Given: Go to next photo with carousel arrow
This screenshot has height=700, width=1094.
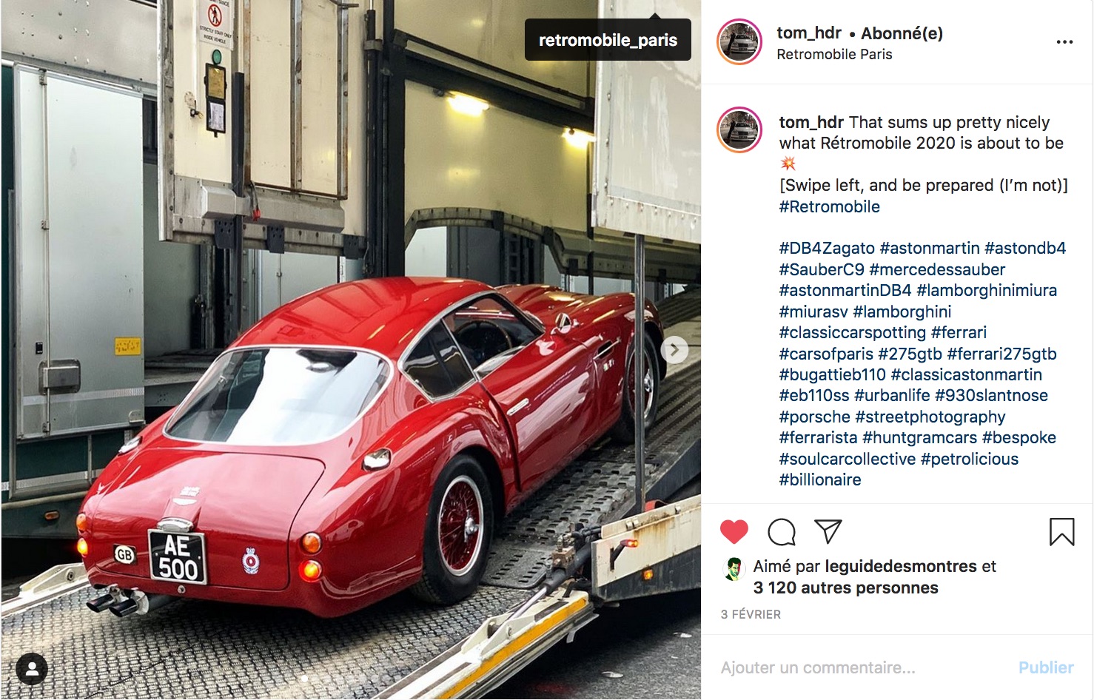Looking at the screenshot, I should click(674, 350).
